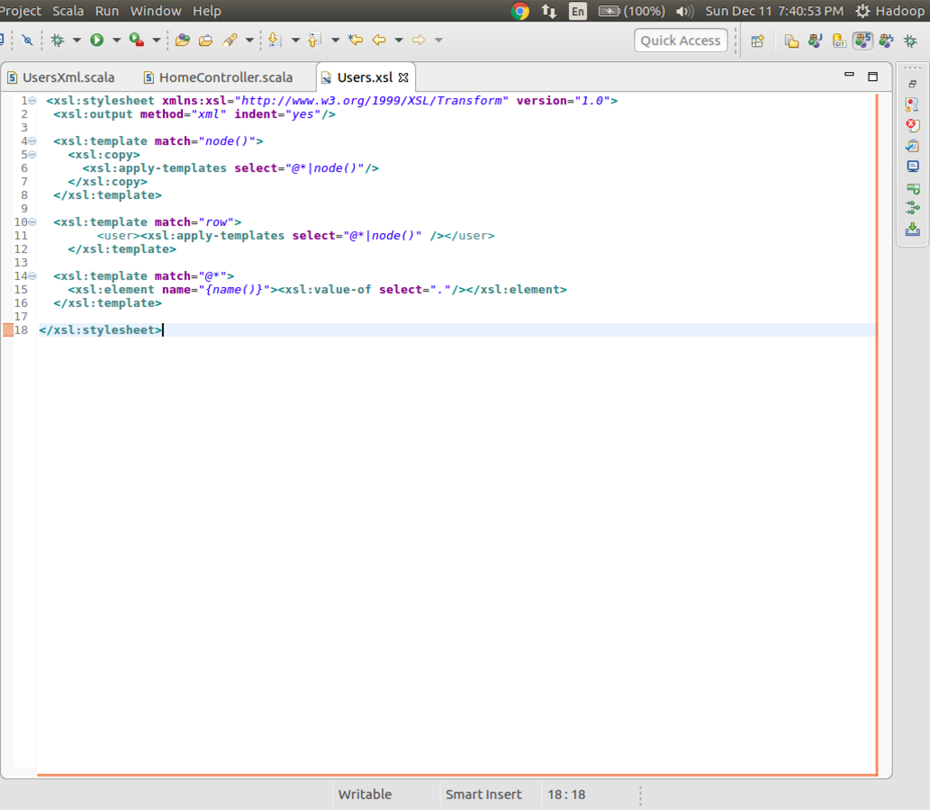
Task: Open the network indicator in top bar
Action: tap(548, 11)
